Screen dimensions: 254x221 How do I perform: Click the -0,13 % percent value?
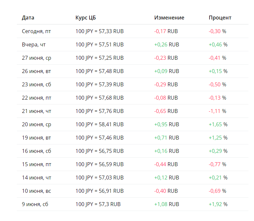tap(217, 98)
